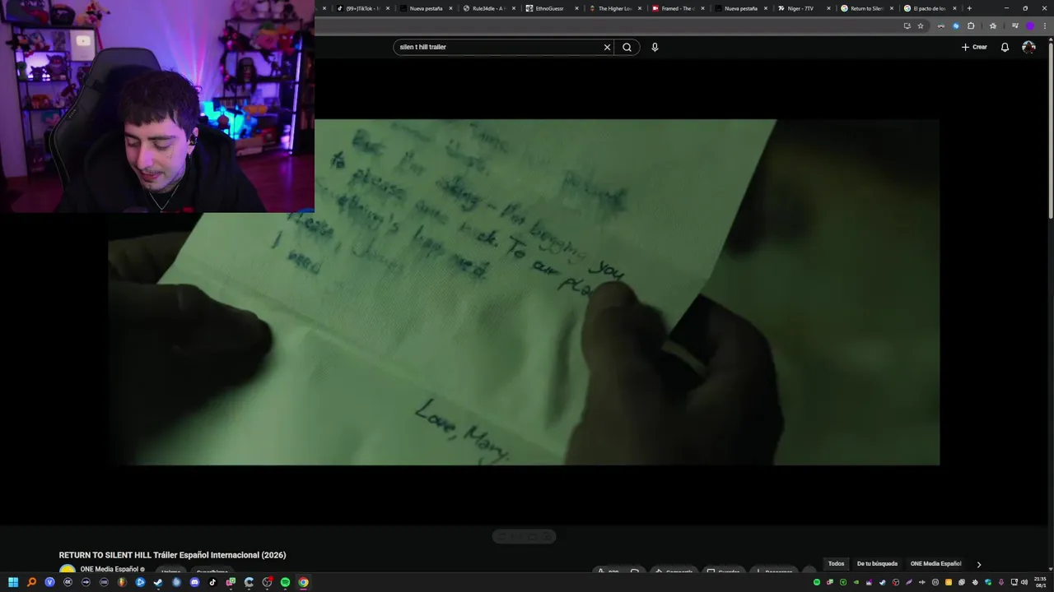This screenshot has width=1054, height=592.
Task: Select the ONE Media Español chip
Action: [935, 564]
